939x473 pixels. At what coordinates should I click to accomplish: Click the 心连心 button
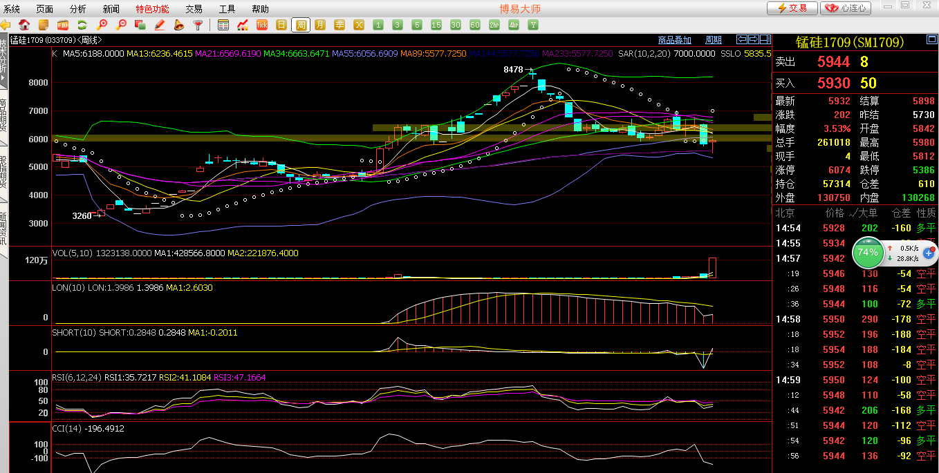coord(846,8)
